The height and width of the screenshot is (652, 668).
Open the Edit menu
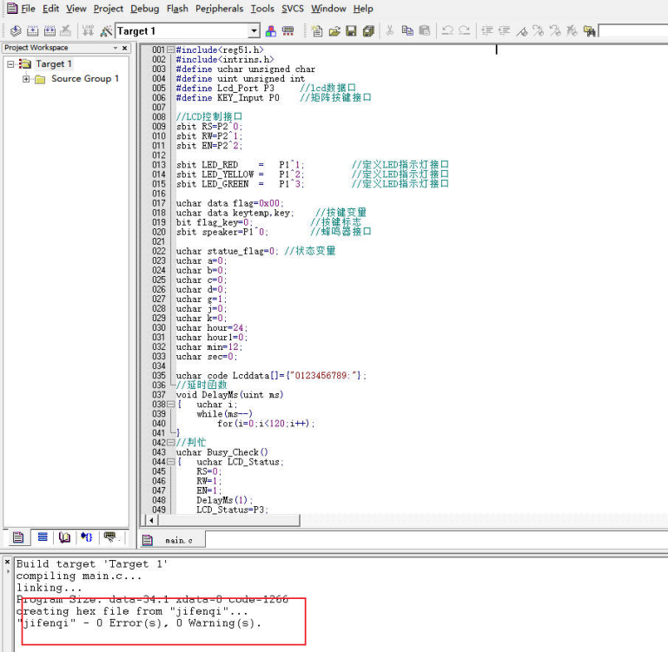50,9
